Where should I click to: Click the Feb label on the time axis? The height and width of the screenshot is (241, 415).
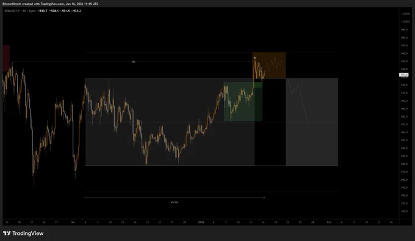point(329,222)
